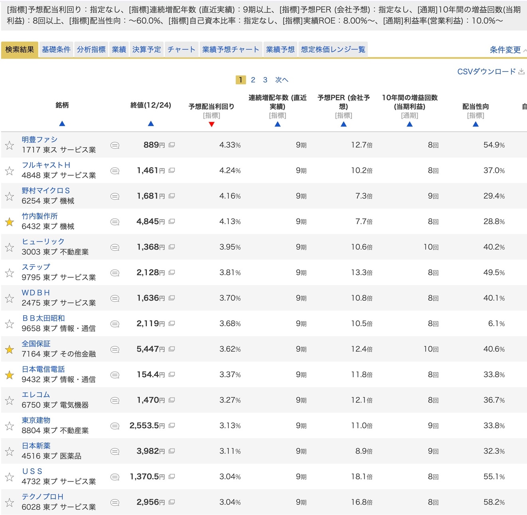
Task: Sort by 10年間の増益回数 column arrow
Action: (410, 124)
